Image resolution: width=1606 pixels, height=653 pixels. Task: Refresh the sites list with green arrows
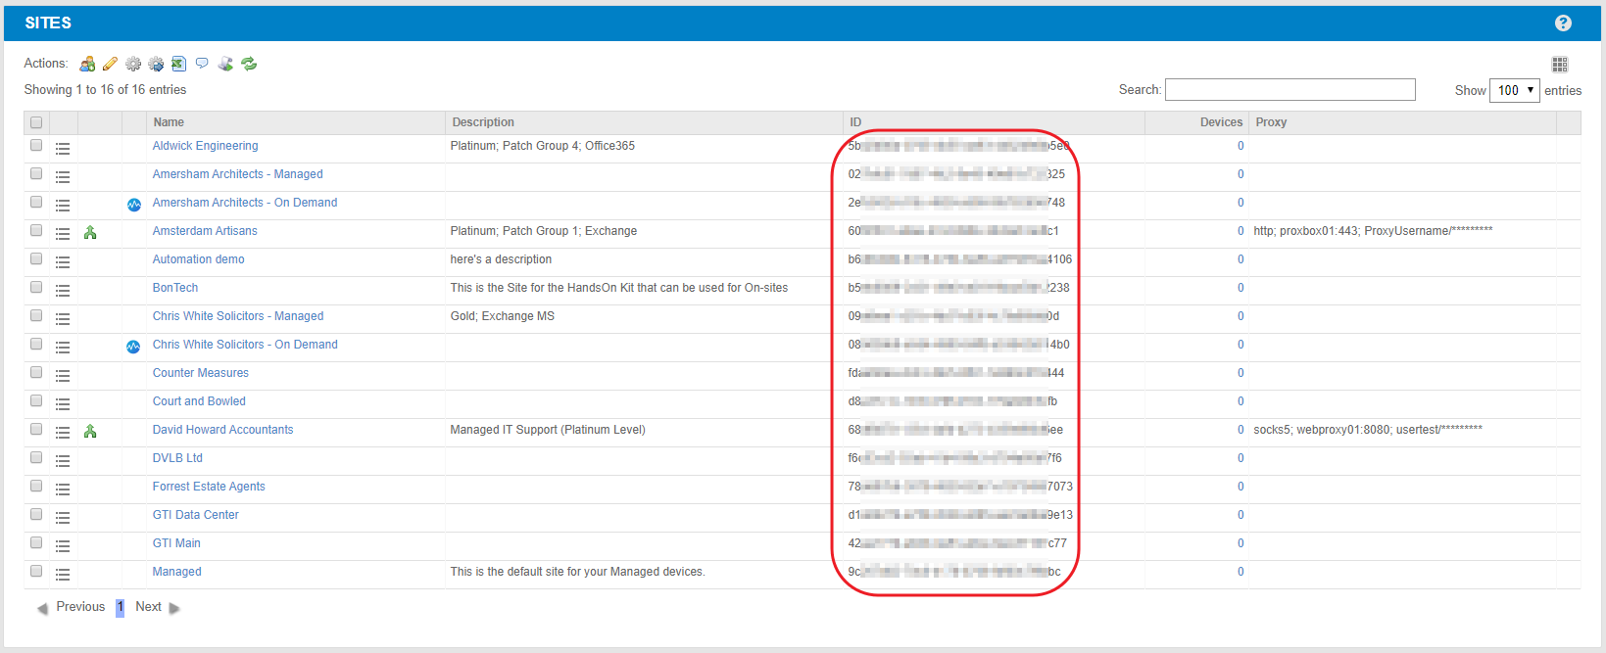pyautogui.click(x=249, y=64)
